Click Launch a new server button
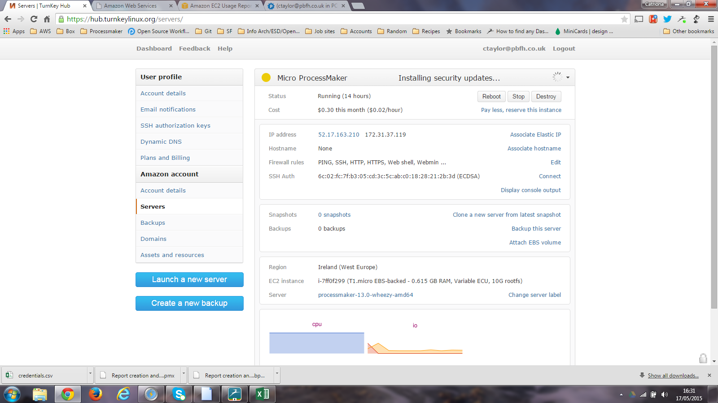 click(x=189, y=279)
